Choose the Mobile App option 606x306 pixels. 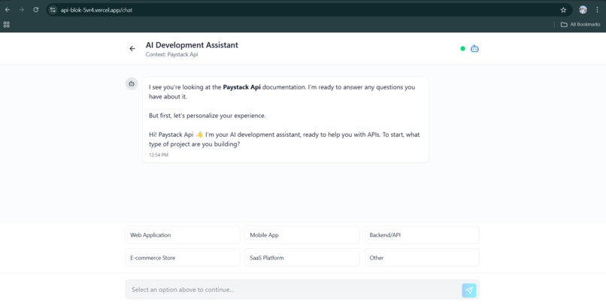[302, 235]
